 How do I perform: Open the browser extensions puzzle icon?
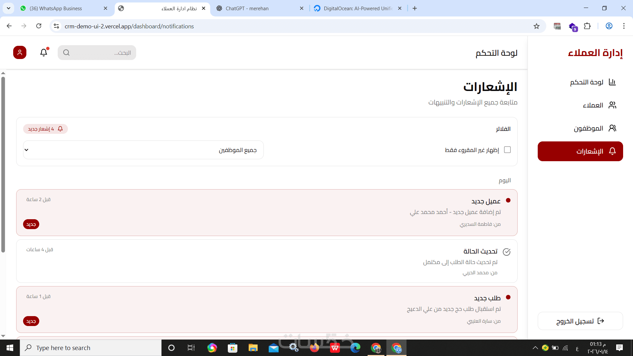click(587, 26)
